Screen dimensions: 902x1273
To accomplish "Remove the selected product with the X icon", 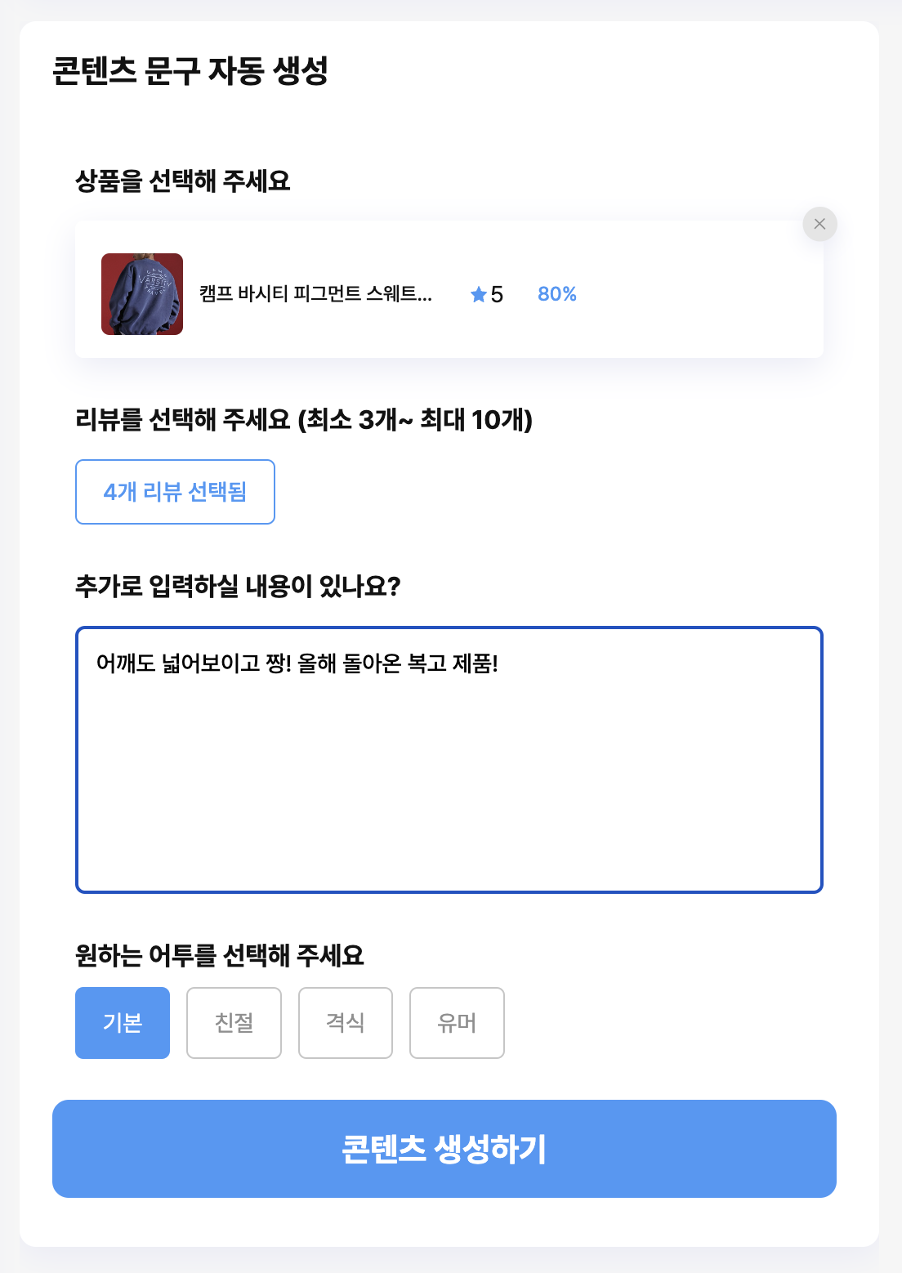I will (x=819, y=224).
